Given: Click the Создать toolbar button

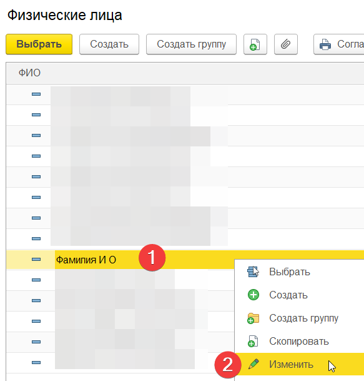Looking at the screenshot, I should 109,44.
